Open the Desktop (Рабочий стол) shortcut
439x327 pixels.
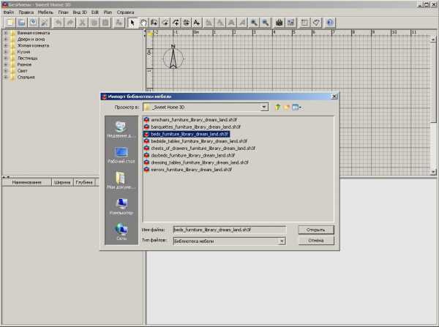point(121,154)
